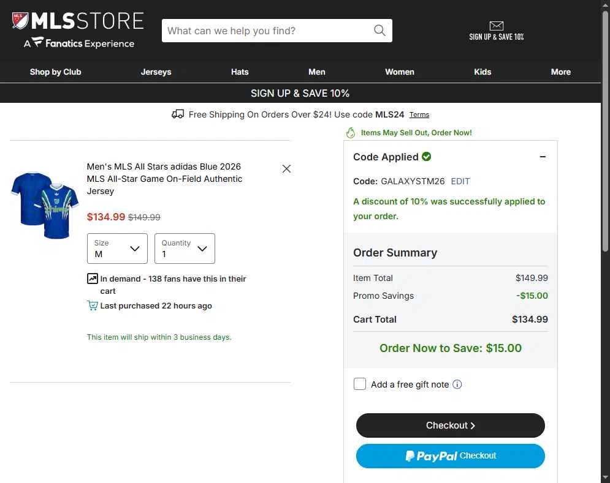Open the Size dropdown

coord(117,249)
